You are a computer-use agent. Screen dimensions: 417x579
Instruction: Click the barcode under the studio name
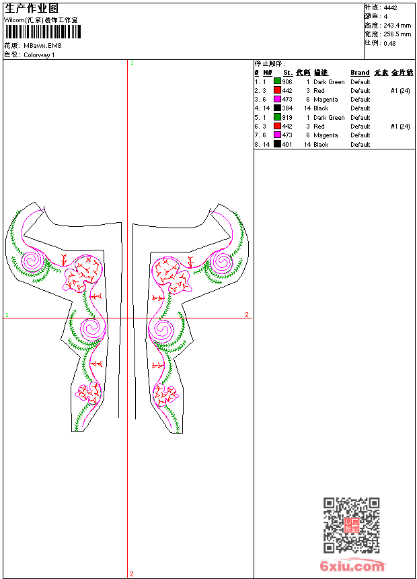(43, 32)
